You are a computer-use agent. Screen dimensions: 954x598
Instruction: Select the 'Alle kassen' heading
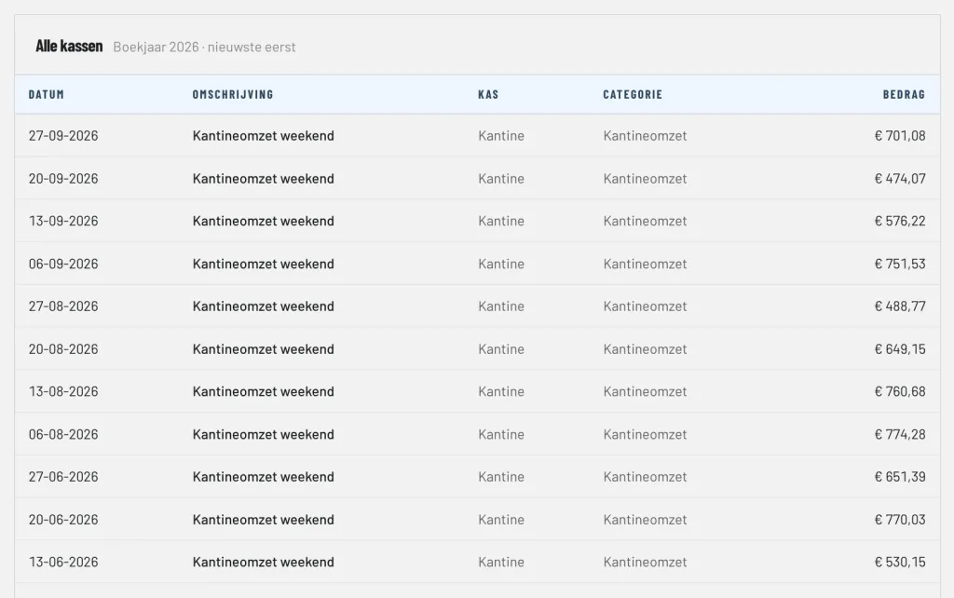pos(69,47)
